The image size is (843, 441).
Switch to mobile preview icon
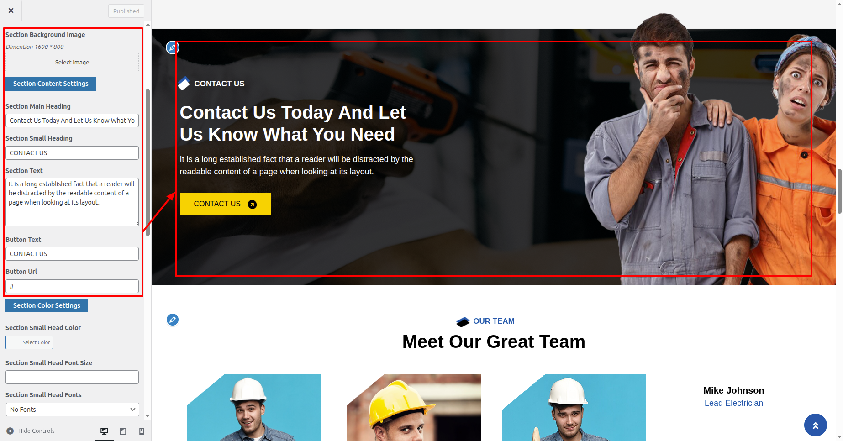point(142,431)
